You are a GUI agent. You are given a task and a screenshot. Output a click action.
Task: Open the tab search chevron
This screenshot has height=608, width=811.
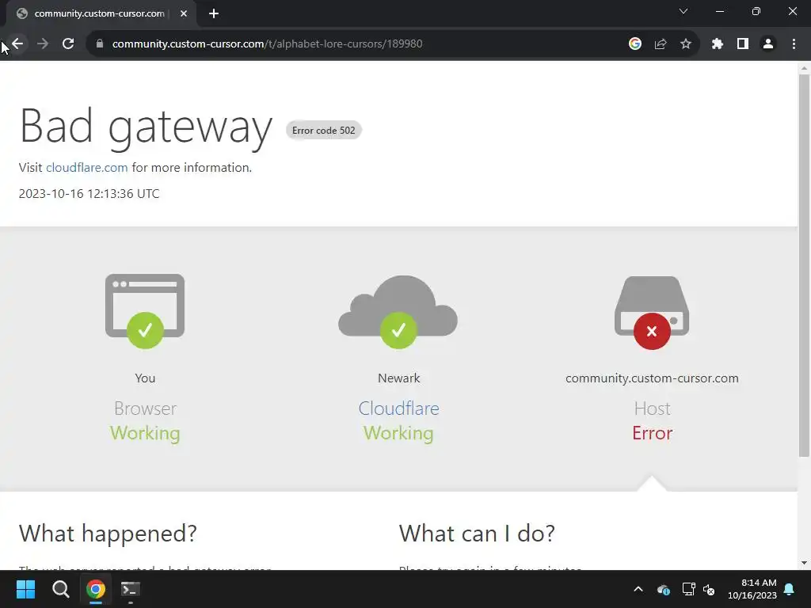tap(683, 11)
